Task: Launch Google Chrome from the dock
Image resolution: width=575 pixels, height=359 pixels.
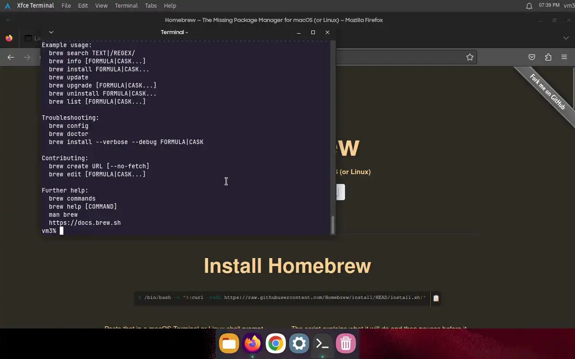Action: tap(276, 344)
